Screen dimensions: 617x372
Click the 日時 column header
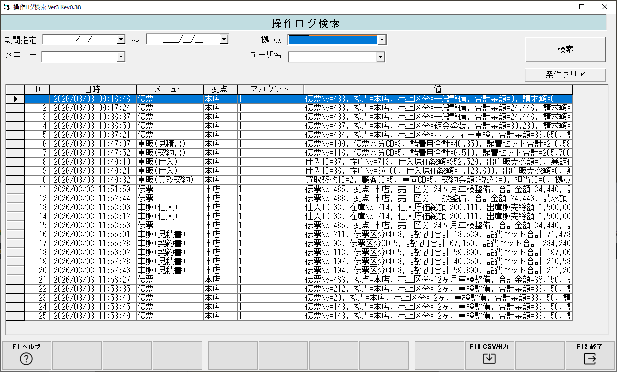pyautogui.click(x=93, y=89)
